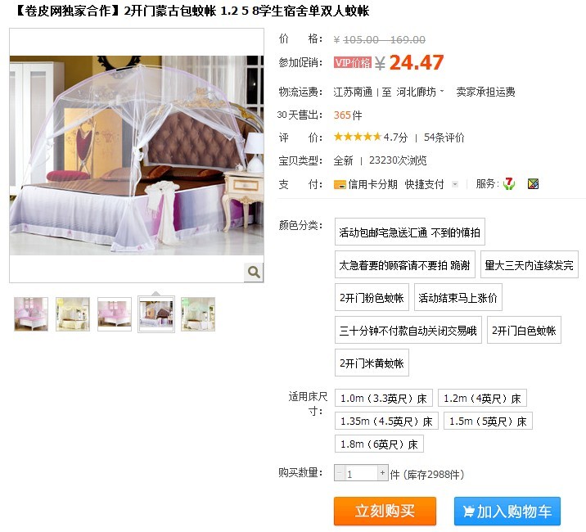
Task: Decrease purchase quantity with minus button
Action: [340, 473]
